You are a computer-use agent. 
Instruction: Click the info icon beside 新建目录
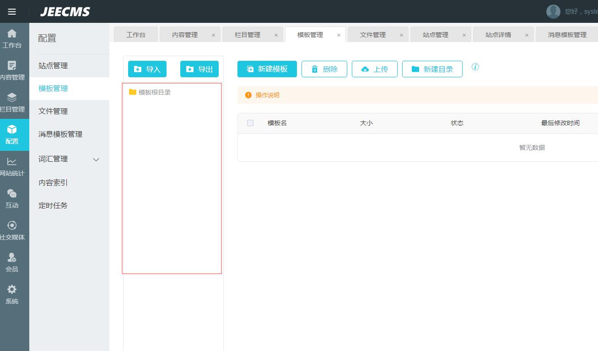(x=475, y=67)
